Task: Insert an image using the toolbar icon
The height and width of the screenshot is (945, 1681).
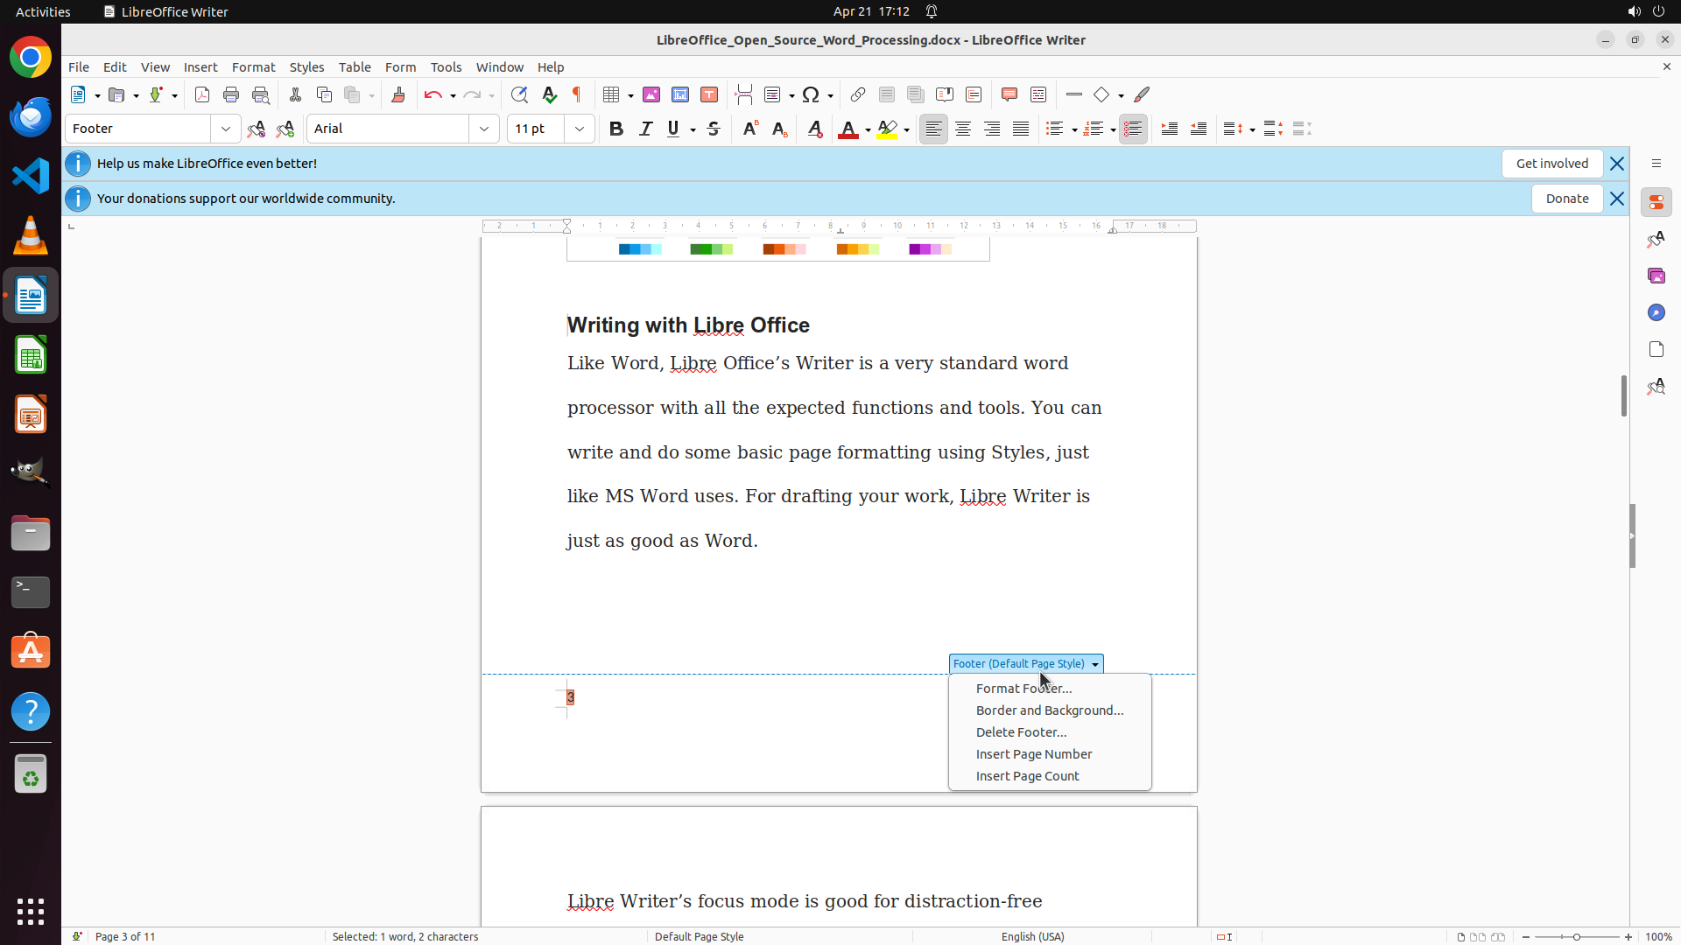Action: coord(651,94)
